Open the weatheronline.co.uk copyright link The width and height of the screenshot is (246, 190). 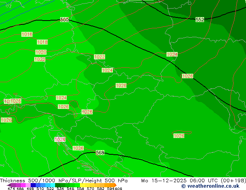tap(210, 186)
